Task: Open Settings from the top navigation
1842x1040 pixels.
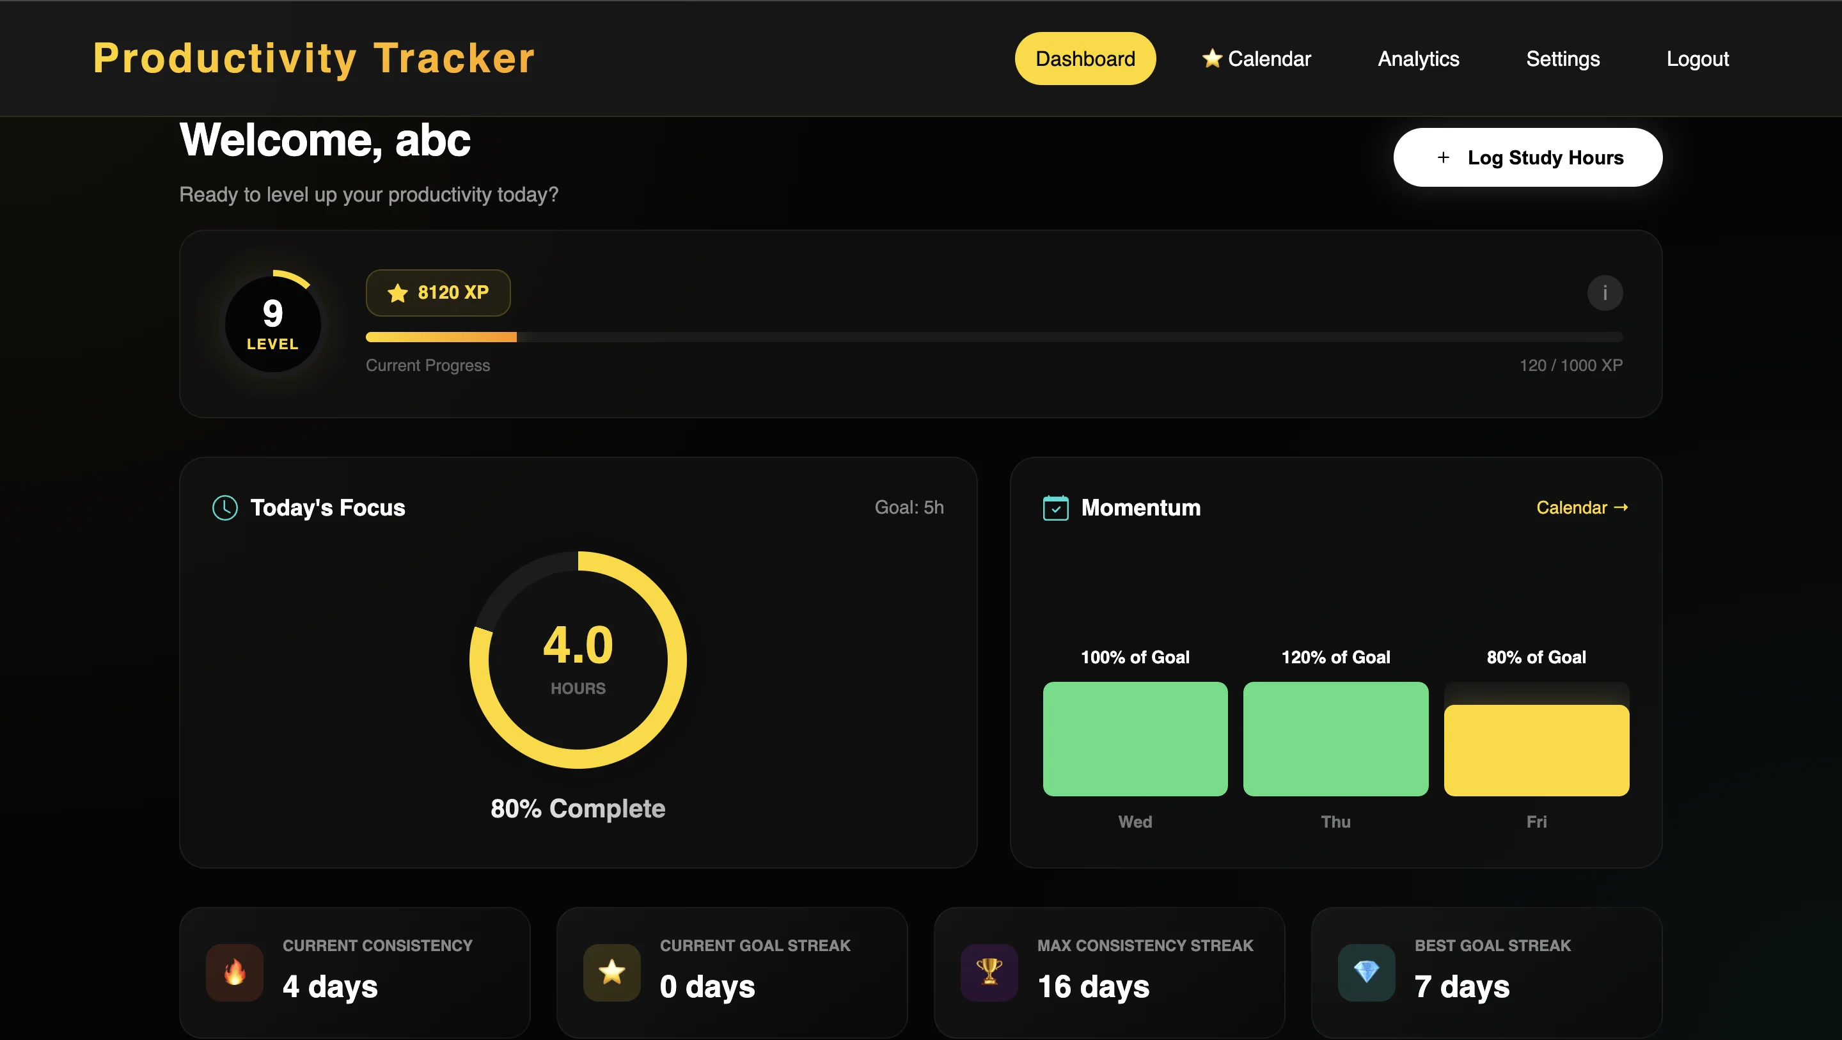Action: [x=1563, y=58]
